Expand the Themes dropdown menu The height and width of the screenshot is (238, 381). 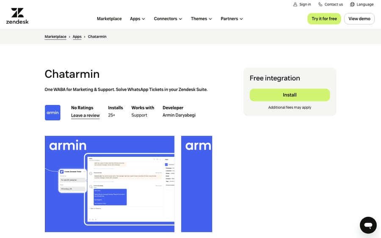click(x=202, y=19)
